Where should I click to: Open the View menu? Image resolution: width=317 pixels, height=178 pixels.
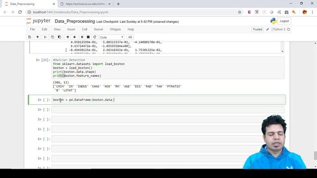[57, 29]
